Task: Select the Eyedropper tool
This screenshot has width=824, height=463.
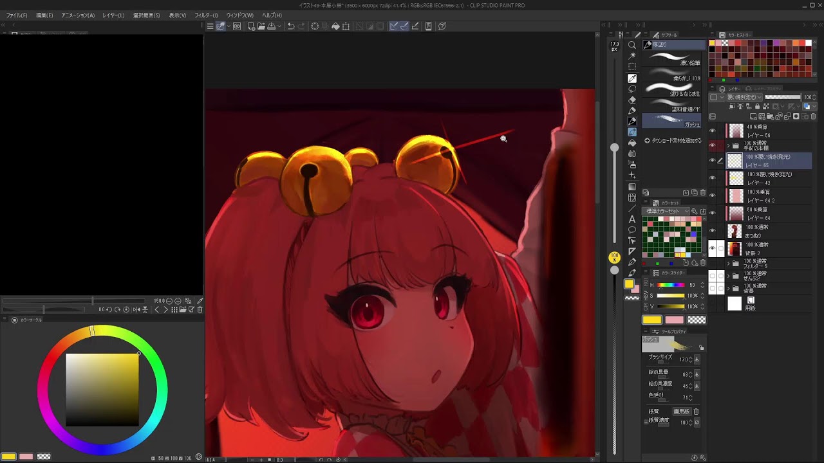Action: 632,78
